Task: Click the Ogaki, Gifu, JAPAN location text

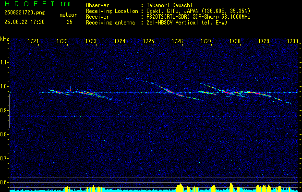Action: [198, 11]
